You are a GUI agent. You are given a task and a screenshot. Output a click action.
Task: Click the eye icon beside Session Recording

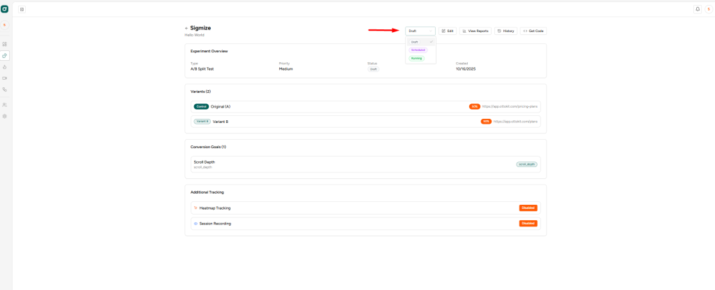click(196, 224)
